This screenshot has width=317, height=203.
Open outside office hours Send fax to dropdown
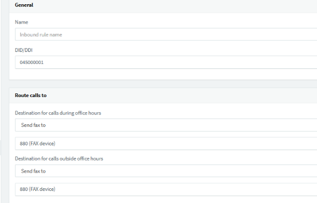point(166,171)
